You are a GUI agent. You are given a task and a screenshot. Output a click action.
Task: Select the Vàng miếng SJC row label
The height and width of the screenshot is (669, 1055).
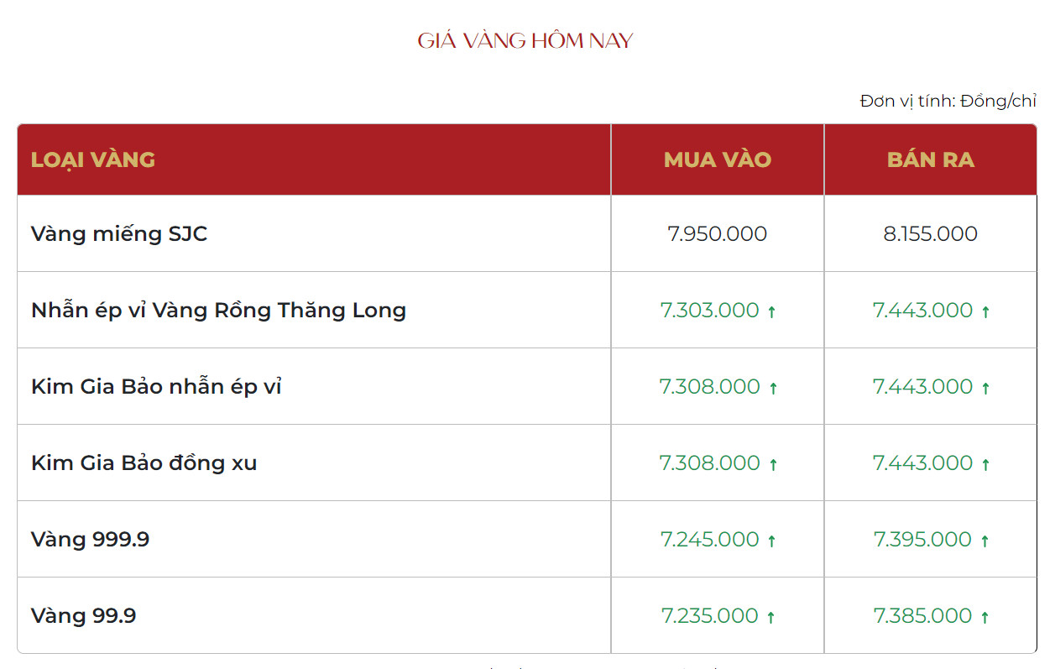tap(119, 233)
